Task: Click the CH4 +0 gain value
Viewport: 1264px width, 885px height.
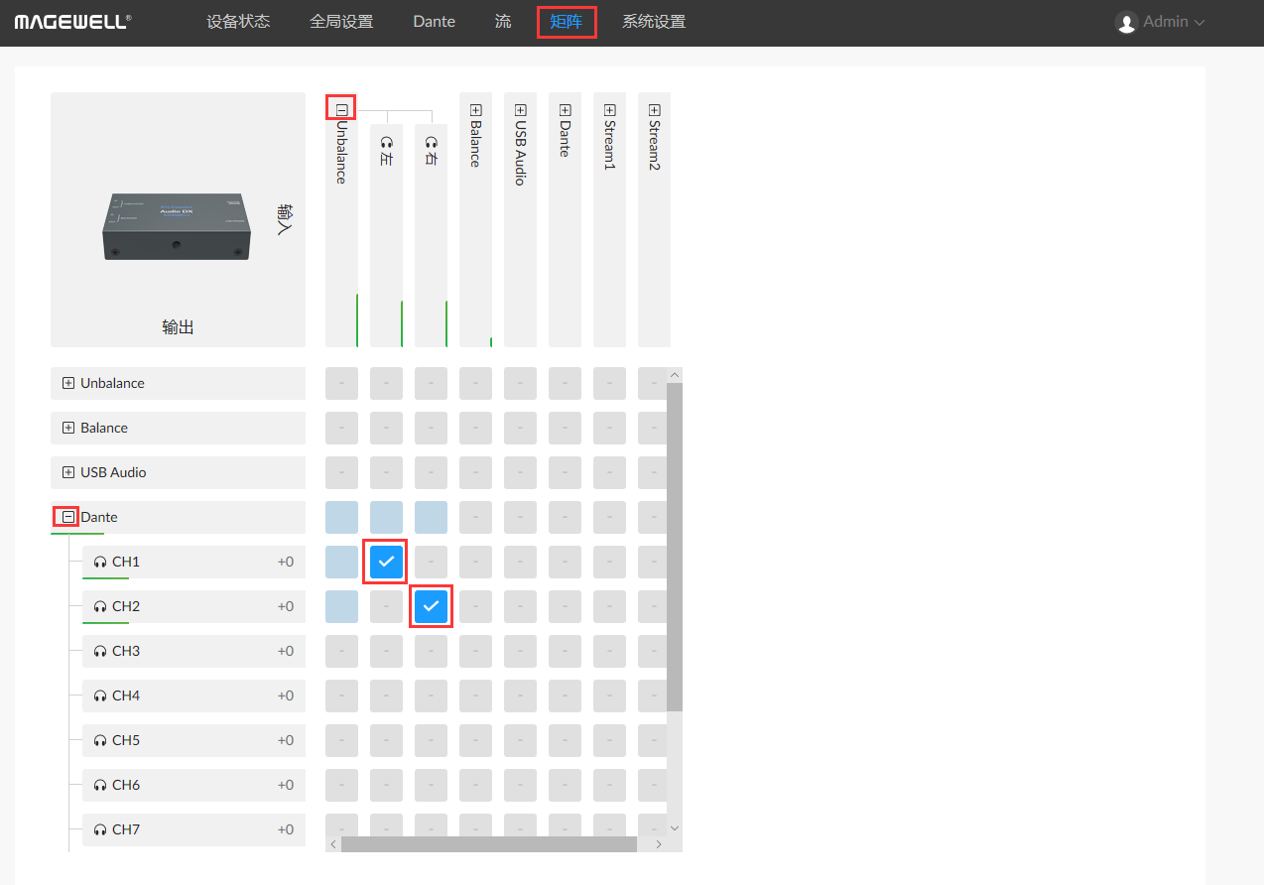Action: (285, 695)
